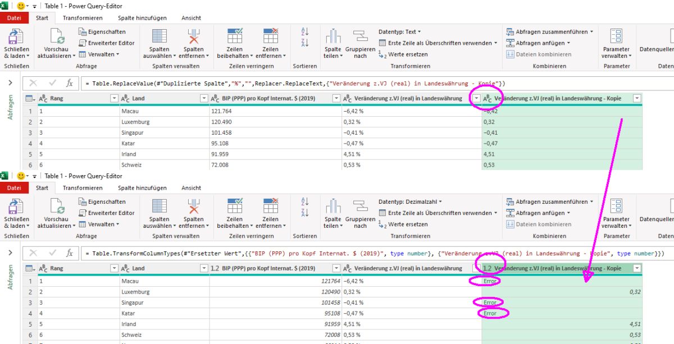Click into the Table.TransformColumnTypes formula field
This screenshot has height=344, width=674.
(x=377, y=253)
